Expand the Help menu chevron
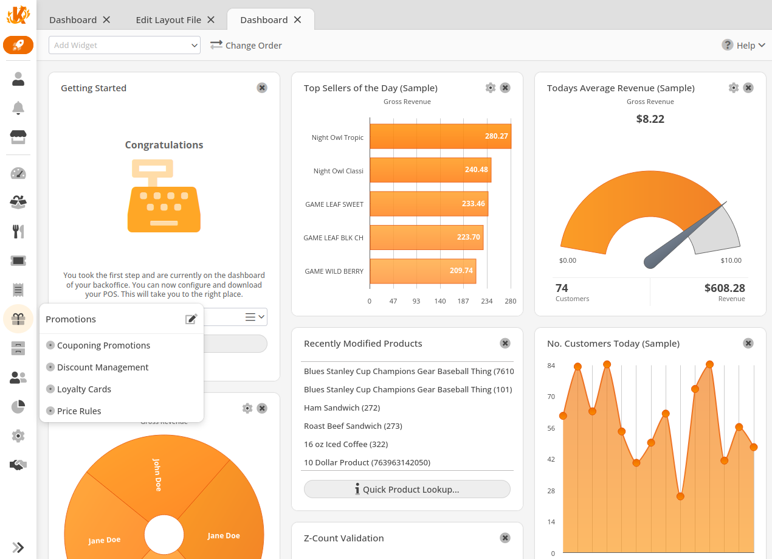This screenshot has width=772, height=559. [x=762, y=46]
